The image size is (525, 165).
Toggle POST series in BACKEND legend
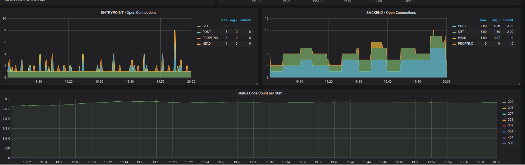tap(462, 26)
